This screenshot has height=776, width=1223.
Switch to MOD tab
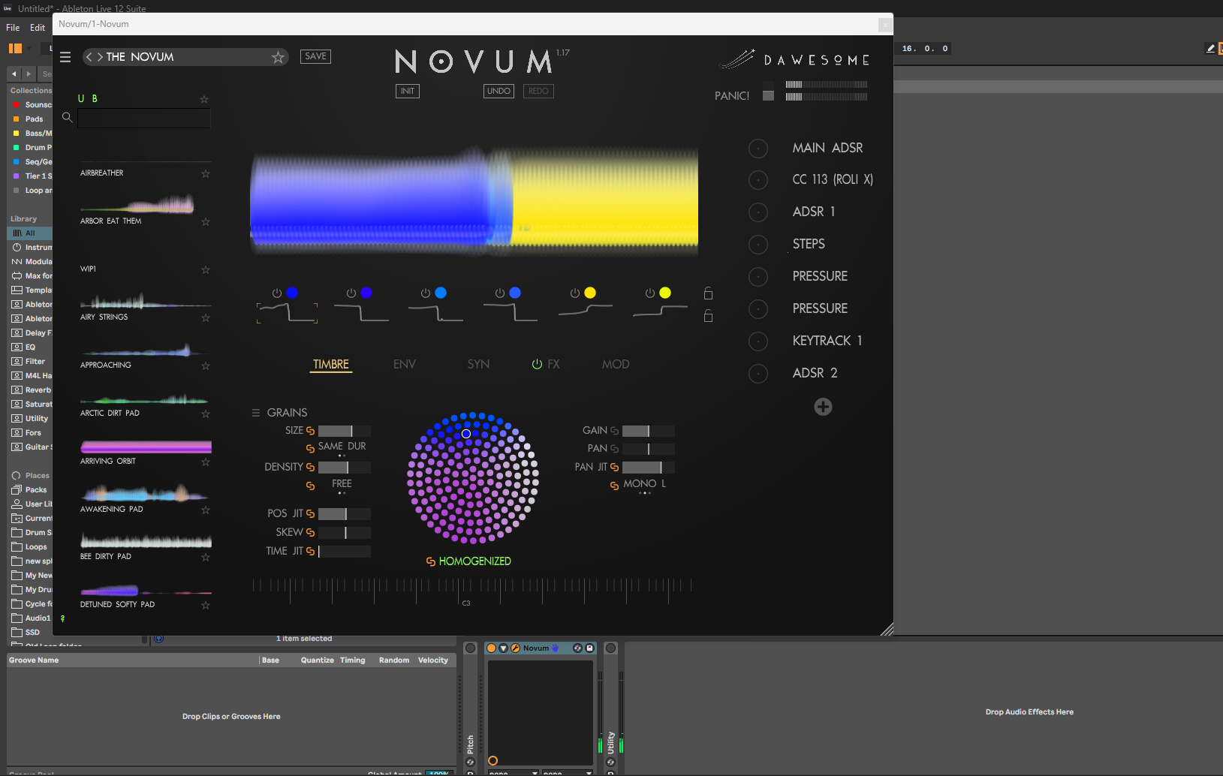pyautogui.click(x=616, y=365)
